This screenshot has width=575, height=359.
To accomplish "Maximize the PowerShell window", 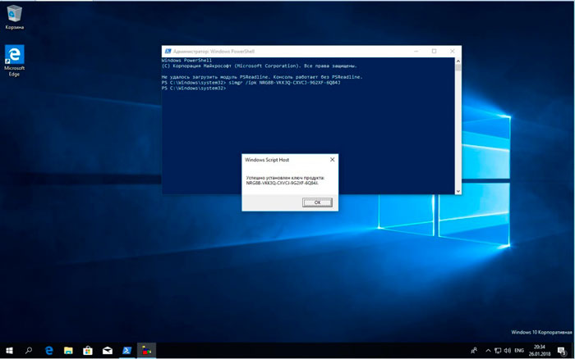I will [434, 52].
